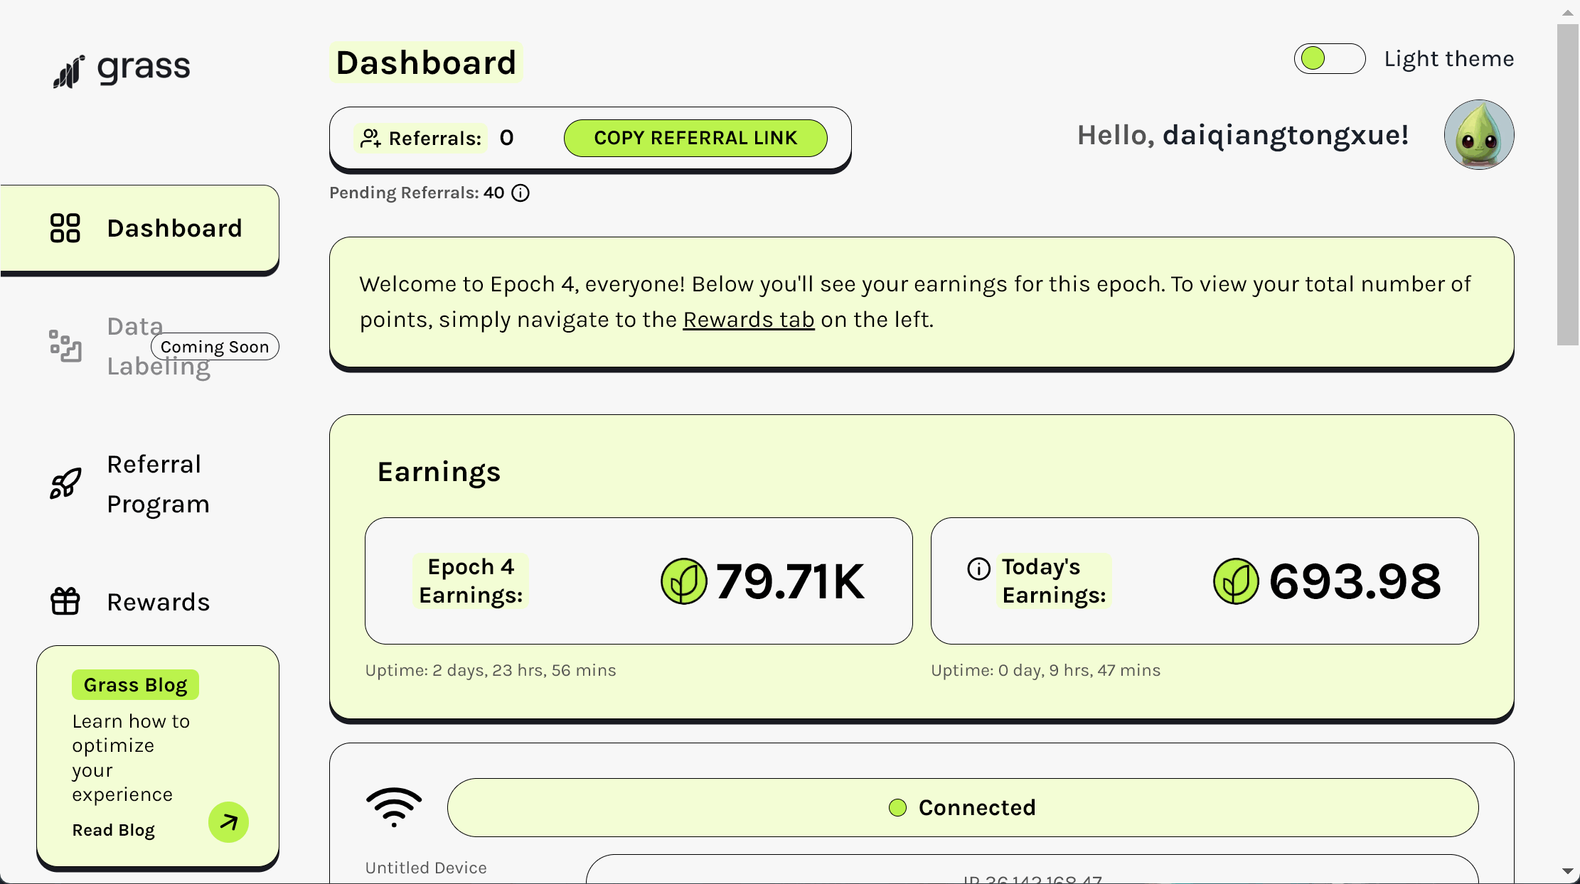Click the Connected status bar
Screen dimensions: 1580x884
click(x=962, y=807)
